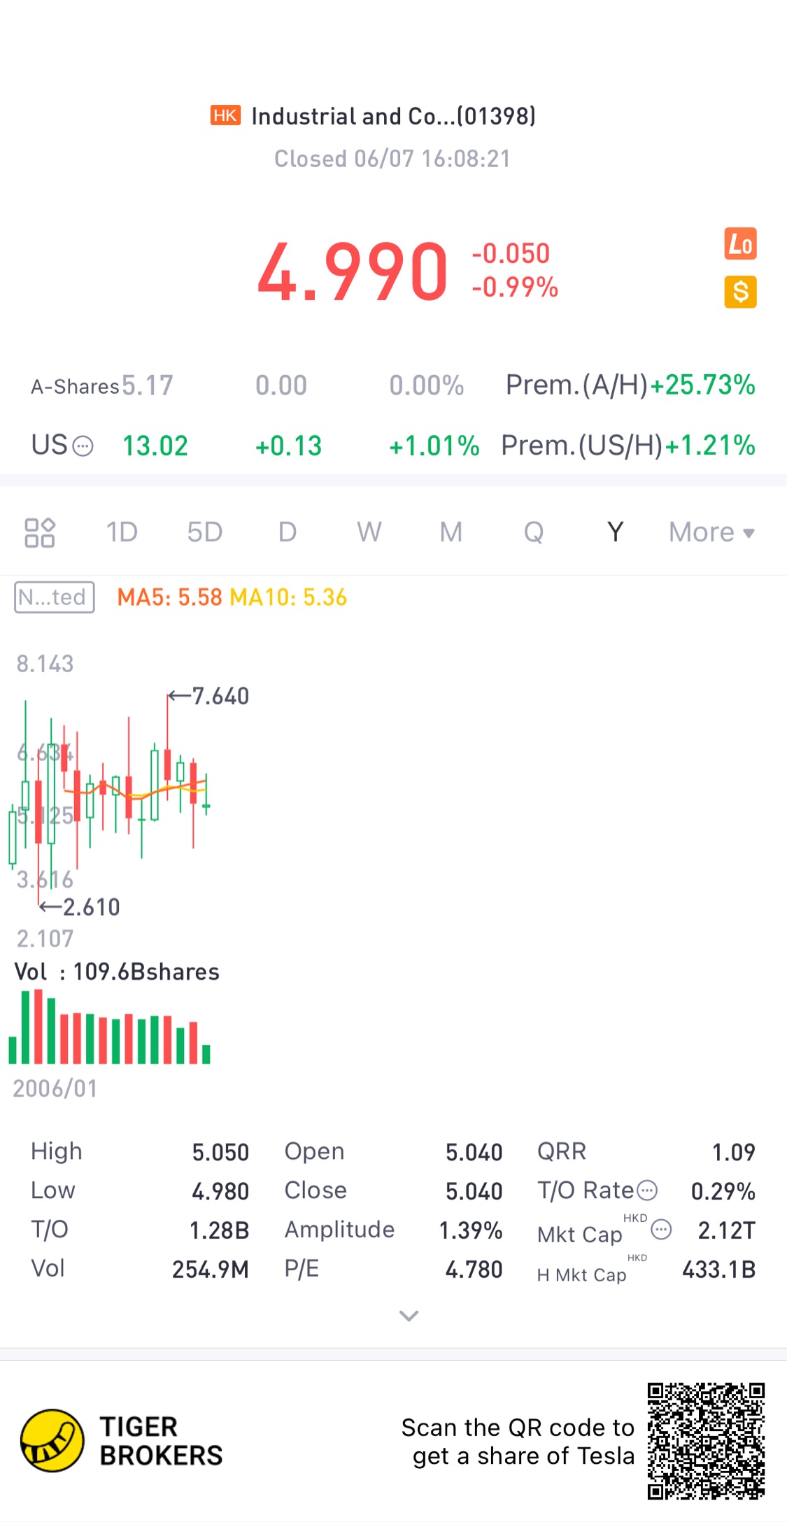
Task: Open the More timeframe dropdown
Action: coord(711,532)
